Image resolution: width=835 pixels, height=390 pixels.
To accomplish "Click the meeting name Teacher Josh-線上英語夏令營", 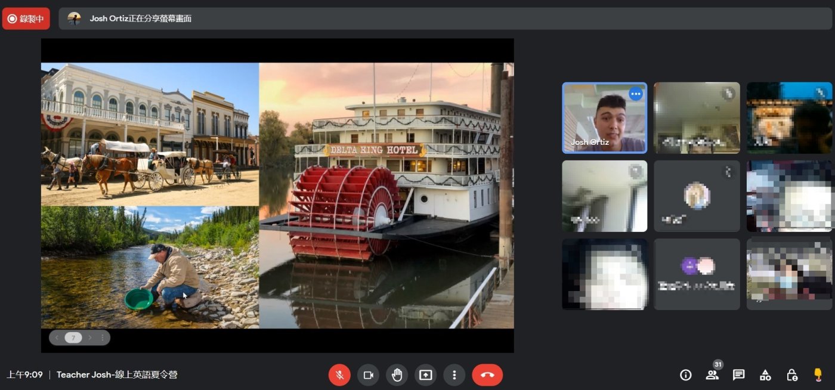I will click(117, 375).
